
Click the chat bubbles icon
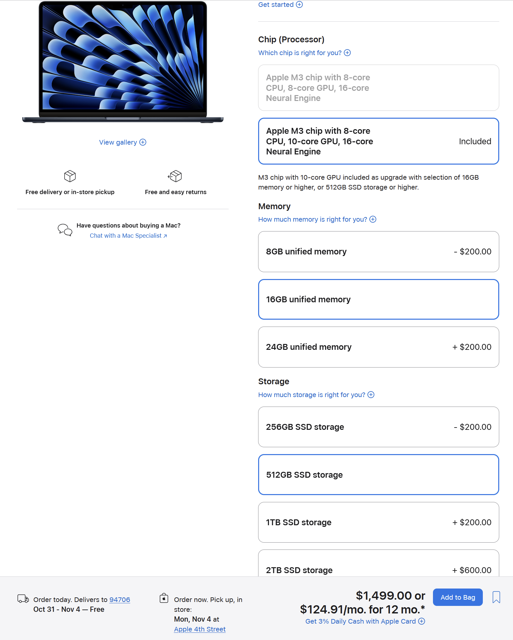point(65,230)
